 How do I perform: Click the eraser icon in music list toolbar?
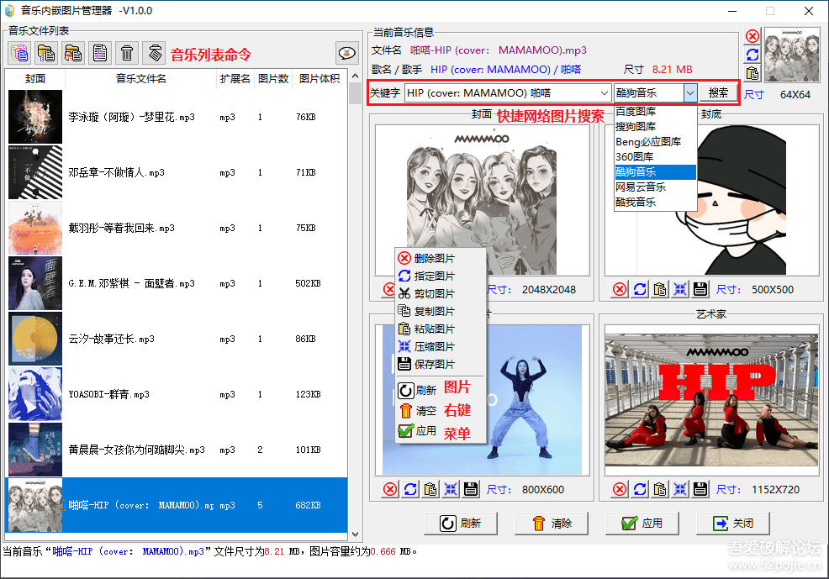154,53
